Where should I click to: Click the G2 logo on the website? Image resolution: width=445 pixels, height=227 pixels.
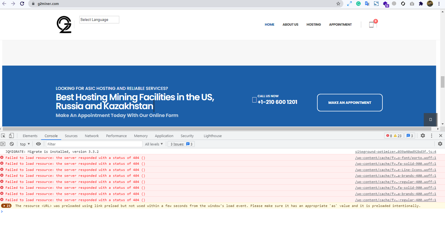pyautogui.click(x=64, y=25)
